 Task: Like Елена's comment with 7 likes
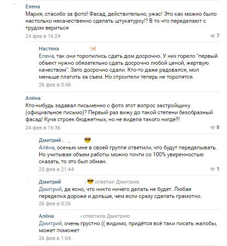tap(215, 36)
